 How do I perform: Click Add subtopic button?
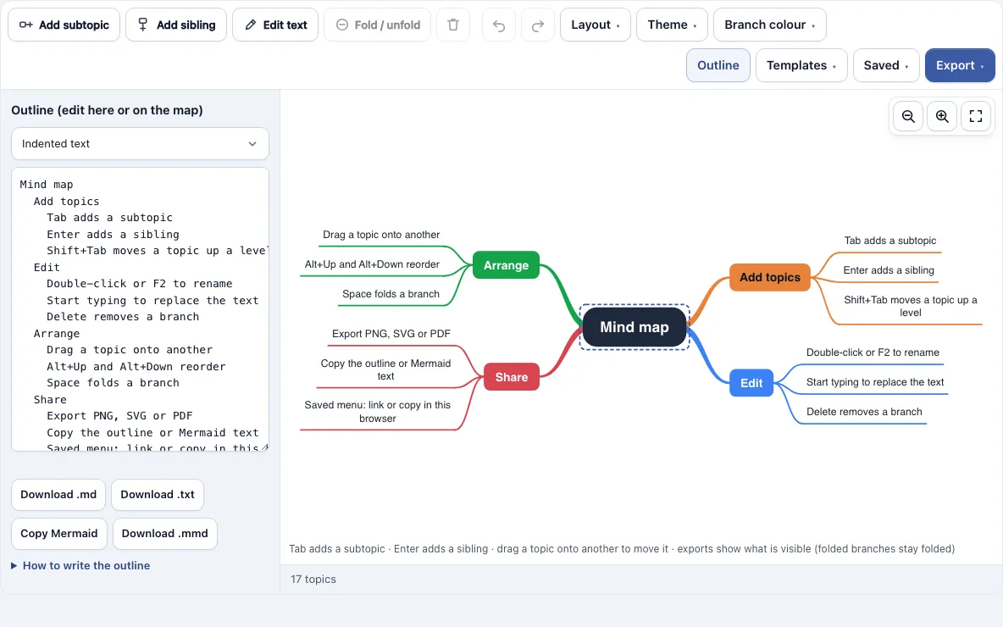64,25
